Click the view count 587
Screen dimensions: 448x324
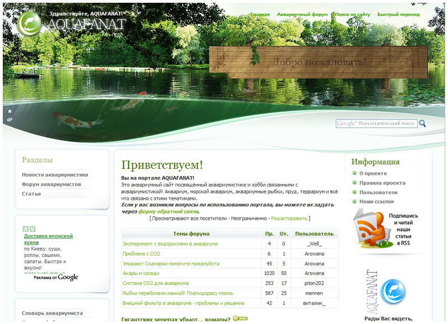(269, 293)
